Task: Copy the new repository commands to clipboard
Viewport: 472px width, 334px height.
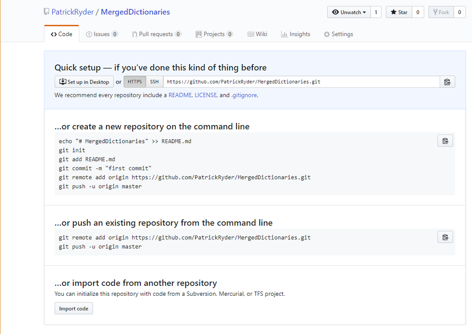Action: click(445, 141)
